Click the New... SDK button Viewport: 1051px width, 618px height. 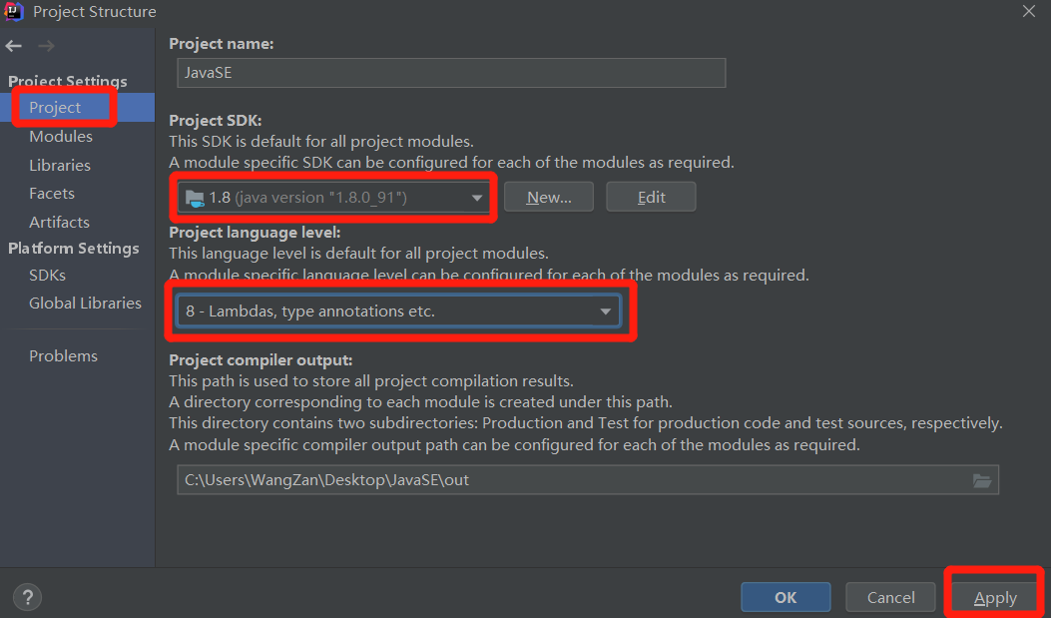(x=549, y=198)
